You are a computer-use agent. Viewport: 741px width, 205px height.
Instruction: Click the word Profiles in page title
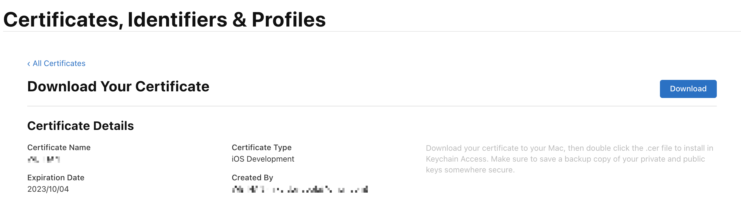(x=289, y=20)
